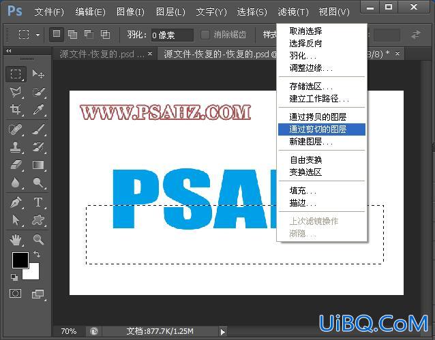Choose 通过拷贝的图层 from context menu

point(322,117)
